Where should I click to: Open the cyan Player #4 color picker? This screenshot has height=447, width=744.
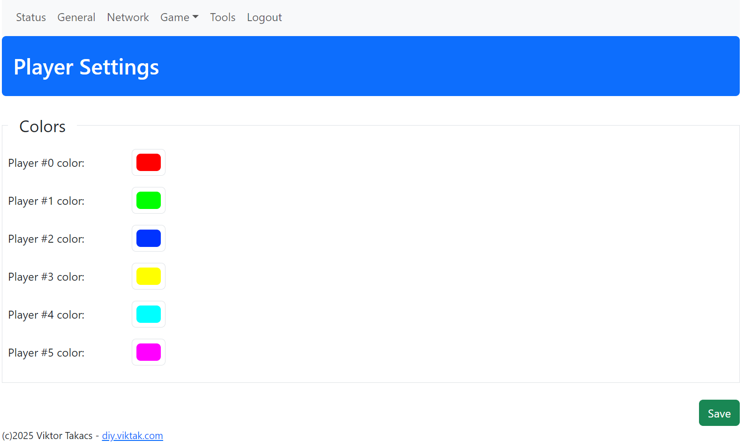click(x=149, y=314)
